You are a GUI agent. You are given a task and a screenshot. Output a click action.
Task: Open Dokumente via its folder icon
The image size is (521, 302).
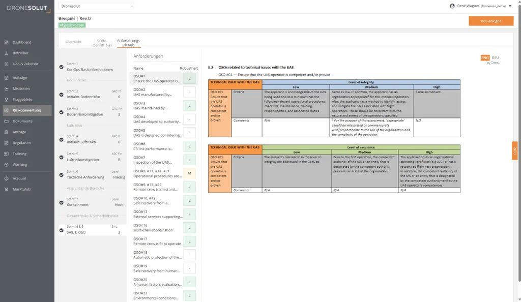[6, 121]
